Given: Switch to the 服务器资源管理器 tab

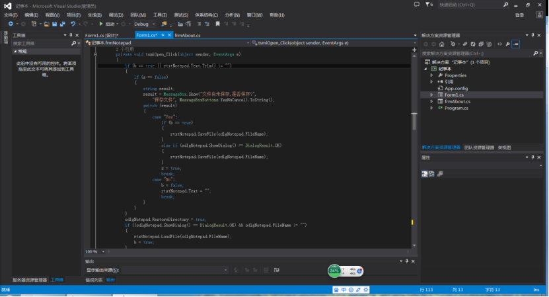Looking at the screenshot, I should pos(30,280).
